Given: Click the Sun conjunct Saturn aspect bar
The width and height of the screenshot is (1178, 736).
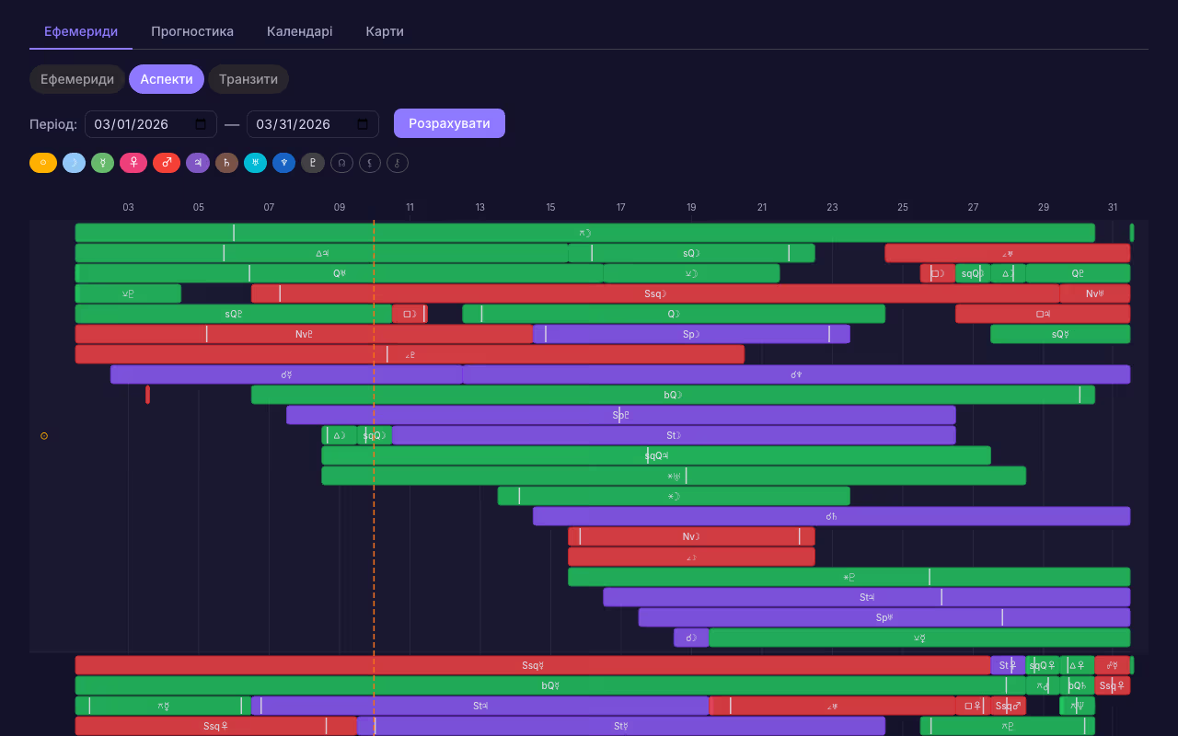Looking at the screenshot, I should [831, 516].
